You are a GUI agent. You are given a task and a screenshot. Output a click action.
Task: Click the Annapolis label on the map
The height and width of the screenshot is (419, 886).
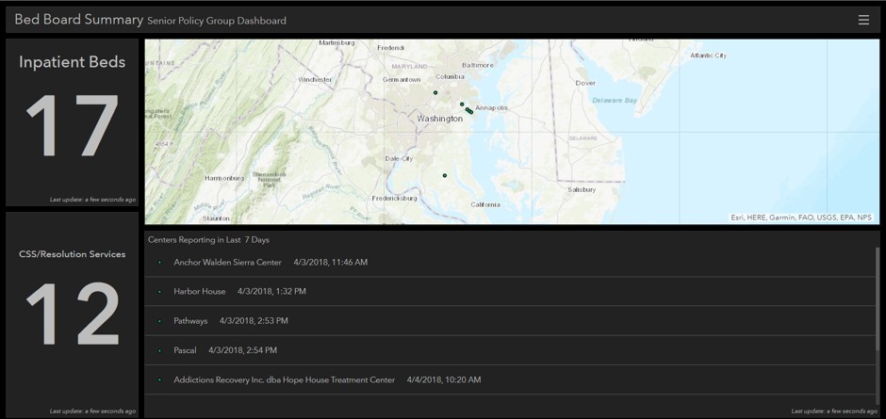[x=491, y=107]
